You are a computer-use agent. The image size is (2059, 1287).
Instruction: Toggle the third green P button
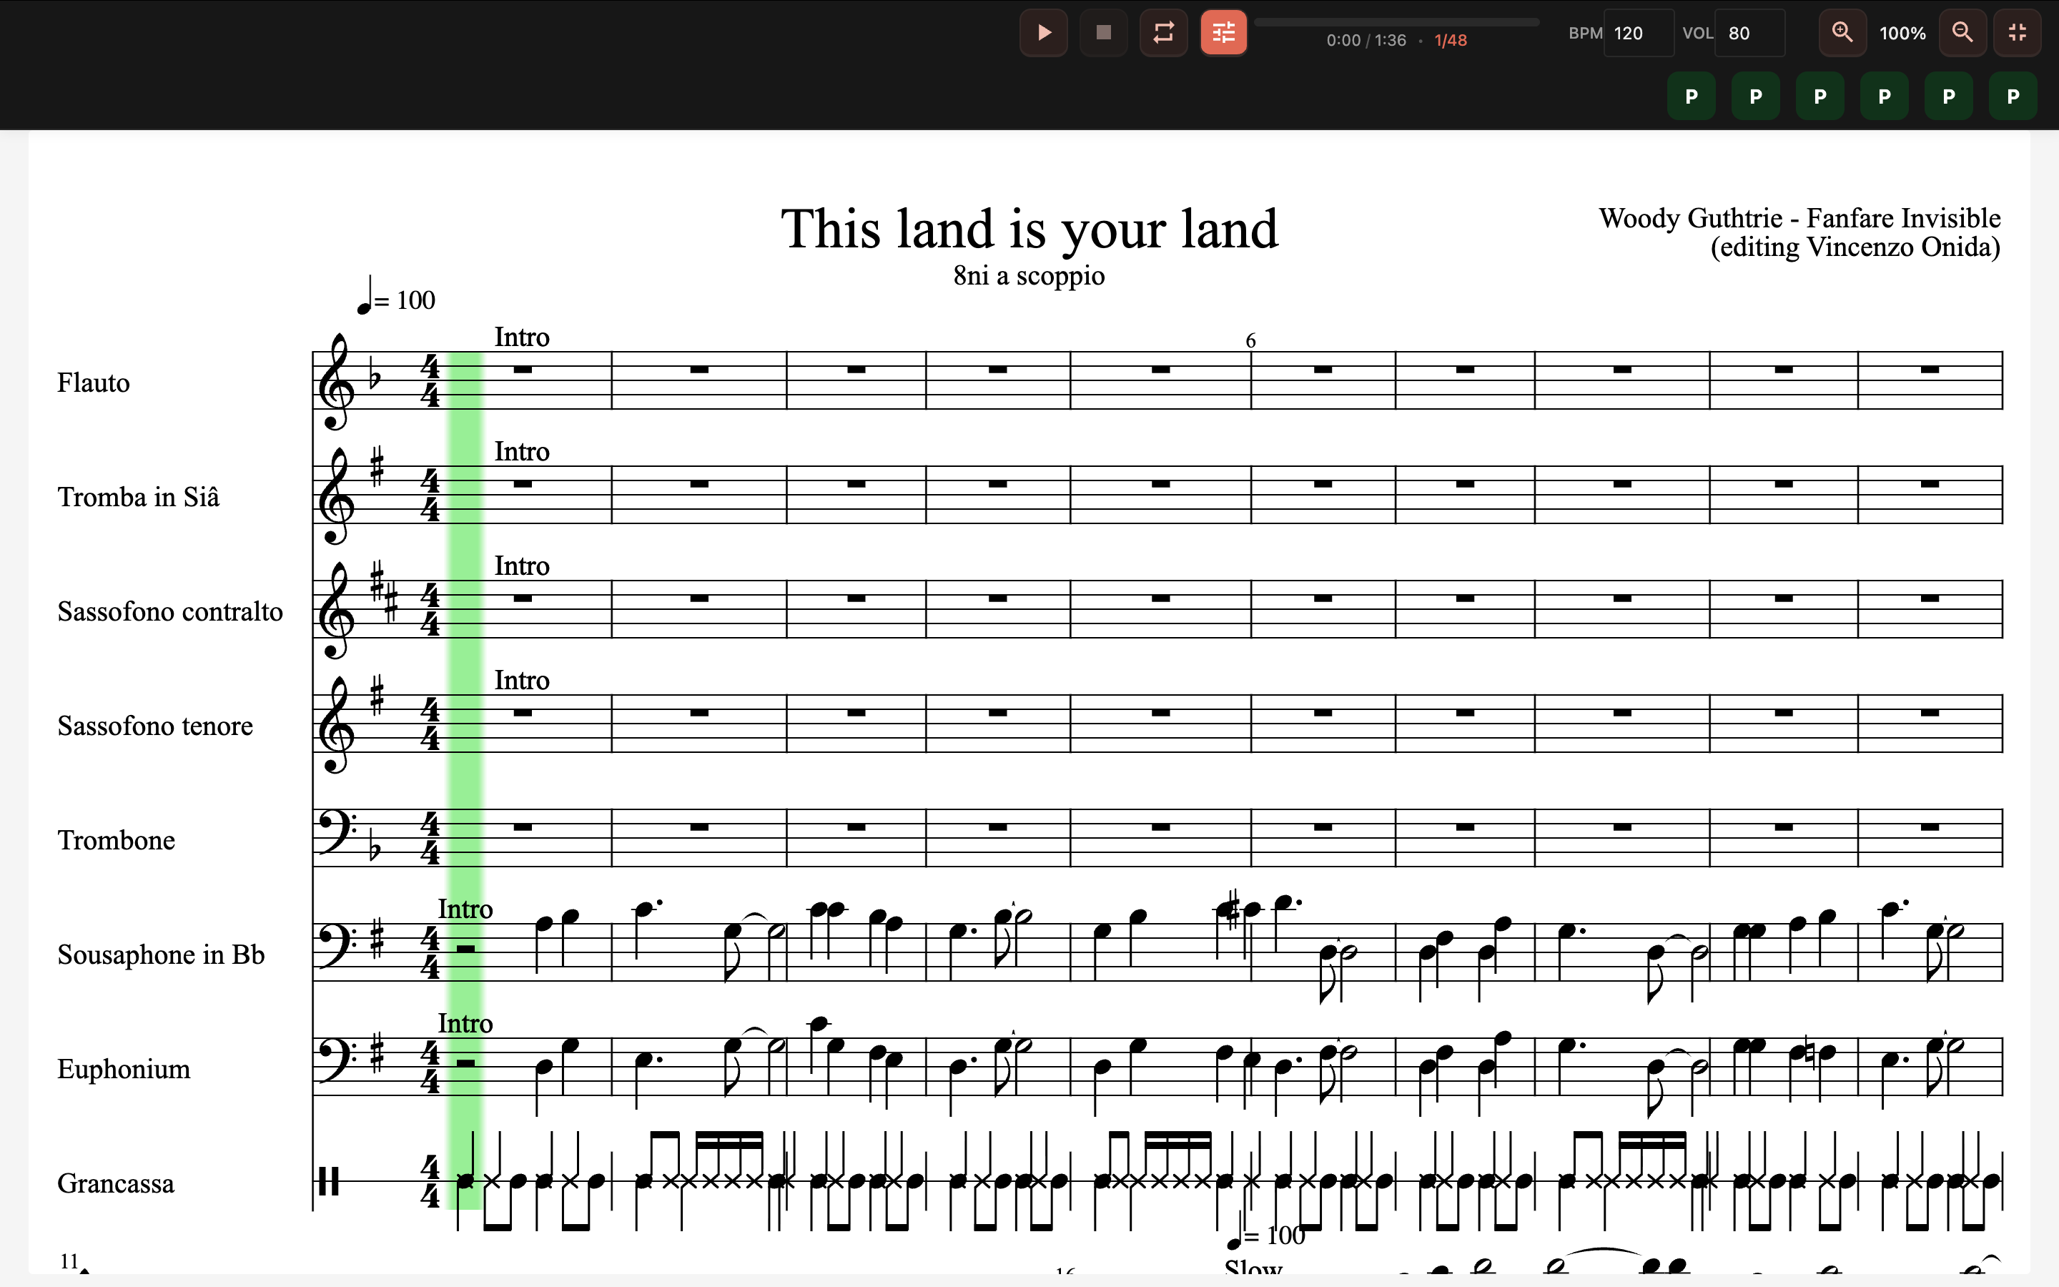[1820, 97]
